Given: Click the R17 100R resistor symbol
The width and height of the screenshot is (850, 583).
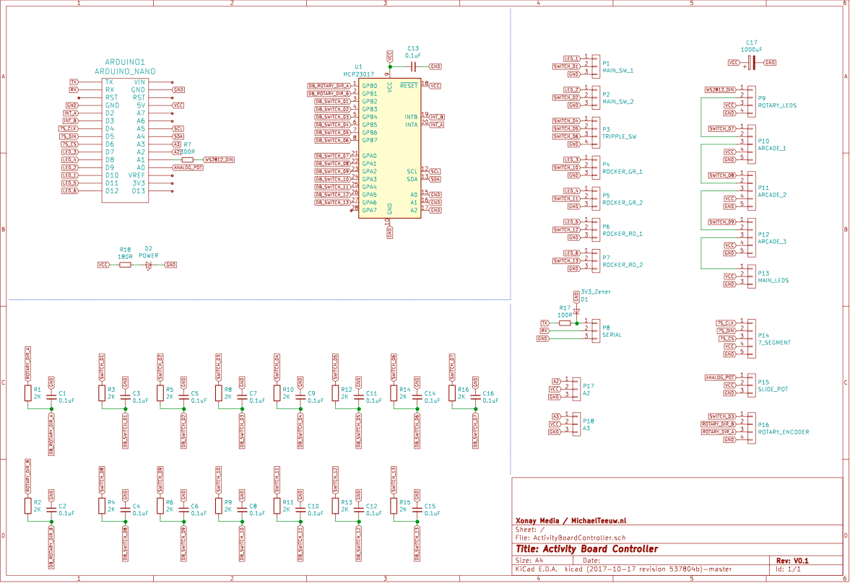Looking at the screenshot, I should pyautogui.click(x=565, y=323).
